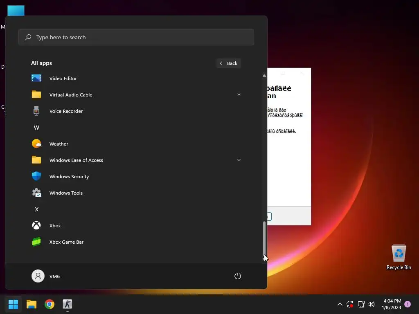Viewport: 419px width, 314px height.
Task: Click the Xbox Game Bar label
Action: coord(66,242)
